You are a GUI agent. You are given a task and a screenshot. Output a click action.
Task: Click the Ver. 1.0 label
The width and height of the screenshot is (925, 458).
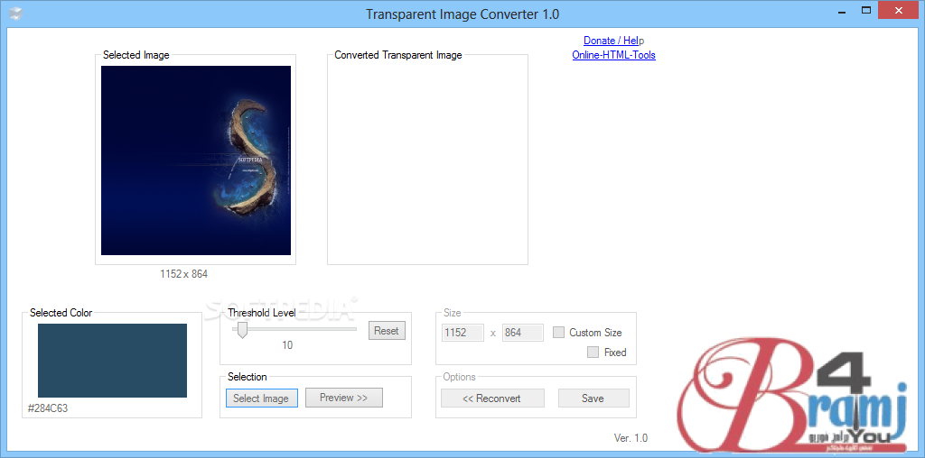pos(631,438)
